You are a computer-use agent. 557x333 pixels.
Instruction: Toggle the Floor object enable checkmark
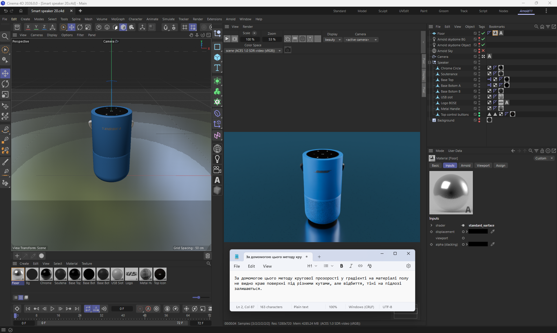(483, 33)
